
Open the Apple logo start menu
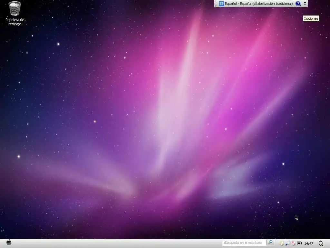9,243
